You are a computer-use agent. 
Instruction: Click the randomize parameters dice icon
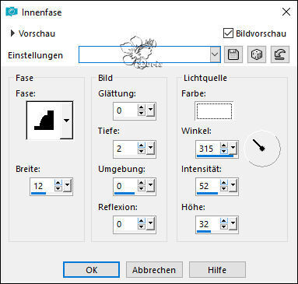point(257,54)
